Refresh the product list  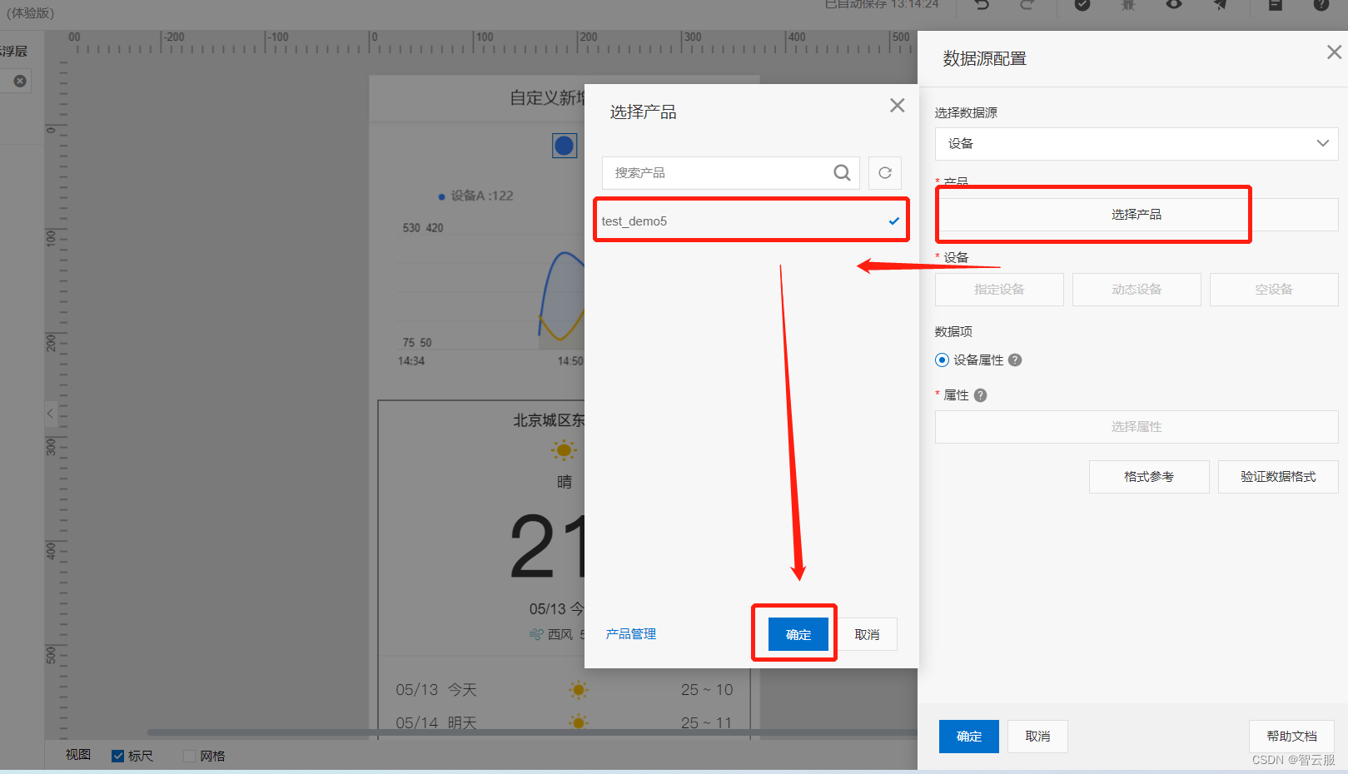point(885,172)
